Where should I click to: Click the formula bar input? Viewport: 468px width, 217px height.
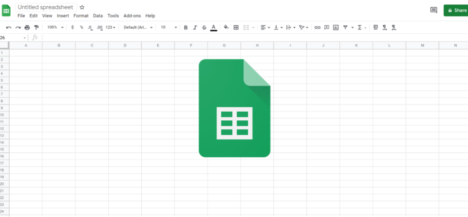tap(255, 38)
